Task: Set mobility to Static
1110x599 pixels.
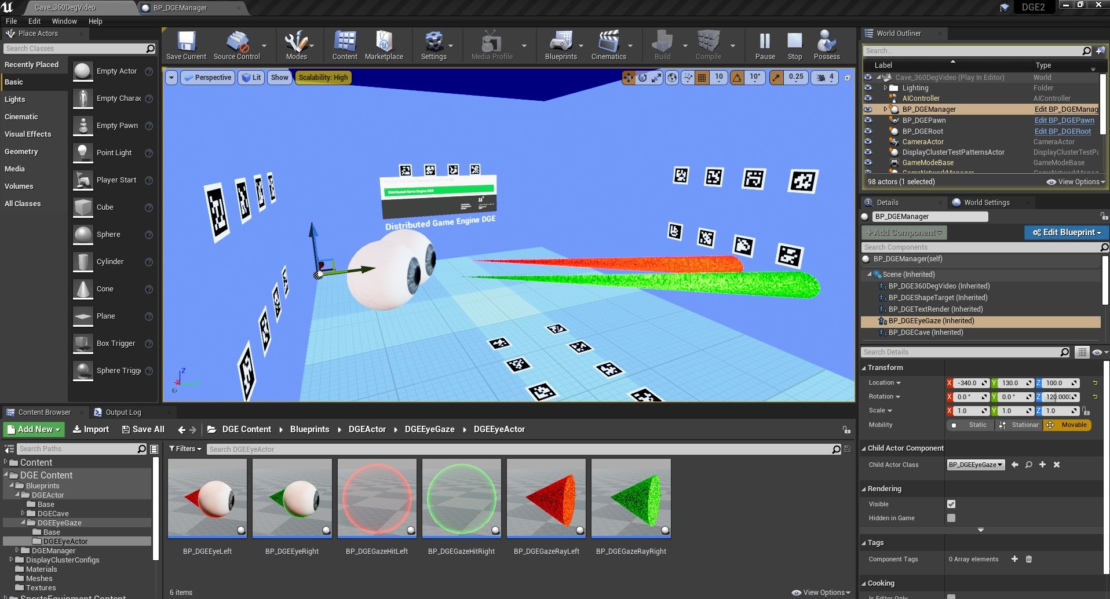Action: pyautogui.click(x=970, y=425)
